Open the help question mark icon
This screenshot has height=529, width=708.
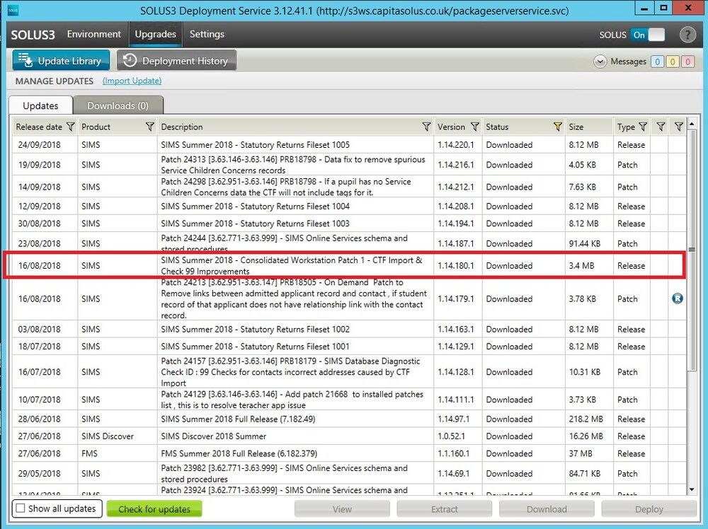click(687, 34)
